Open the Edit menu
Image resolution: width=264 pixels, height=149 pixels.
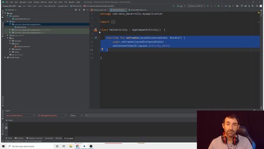point(12,2)
